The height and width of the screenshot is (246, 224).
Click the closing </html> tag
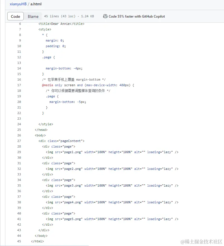point(37,241)
